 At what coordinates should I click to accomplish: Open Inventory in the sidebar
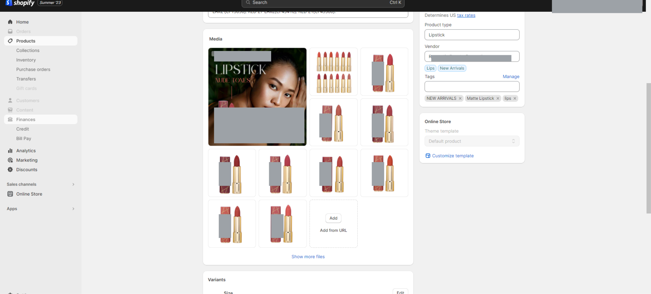point(26,60)
